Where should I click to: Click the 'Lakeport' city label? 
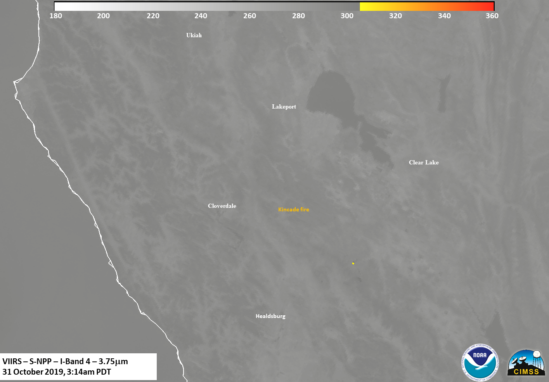(x=284, y=107)
